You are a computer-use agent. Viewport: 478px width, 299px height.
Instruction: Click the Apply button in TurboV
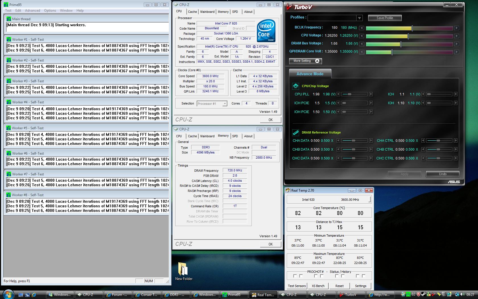coord(404,174)
